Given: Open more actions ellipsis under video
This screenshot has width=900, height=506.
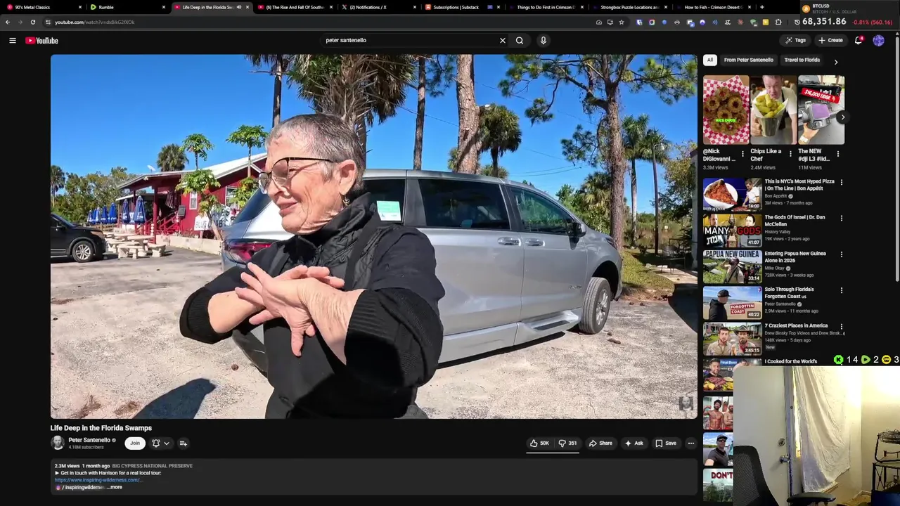Looking at the screenshot, I should [x=690, y=443].
